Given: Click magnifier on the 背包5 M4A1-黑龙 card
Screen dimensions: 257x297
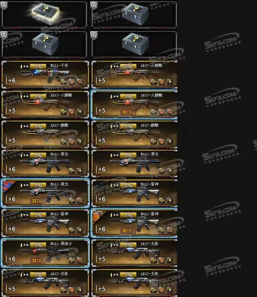Looking at the screenshot, I should coord(80,200).
